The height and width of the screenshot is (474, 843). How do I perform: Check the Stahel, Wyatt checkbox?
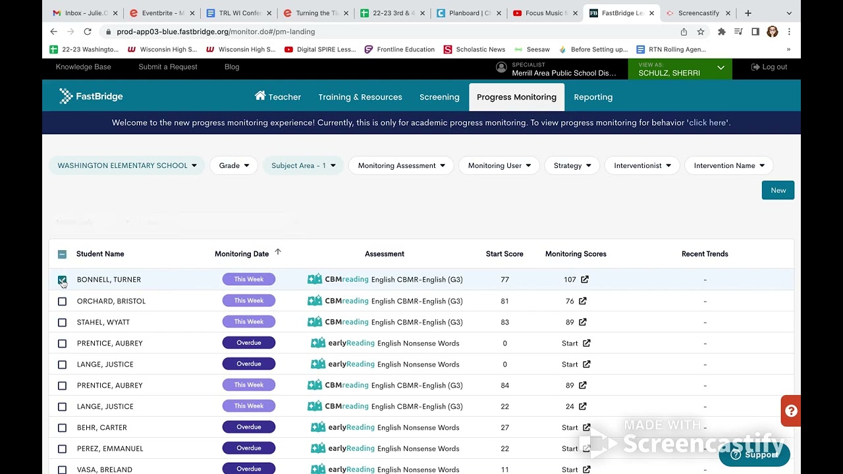[62, 322]
